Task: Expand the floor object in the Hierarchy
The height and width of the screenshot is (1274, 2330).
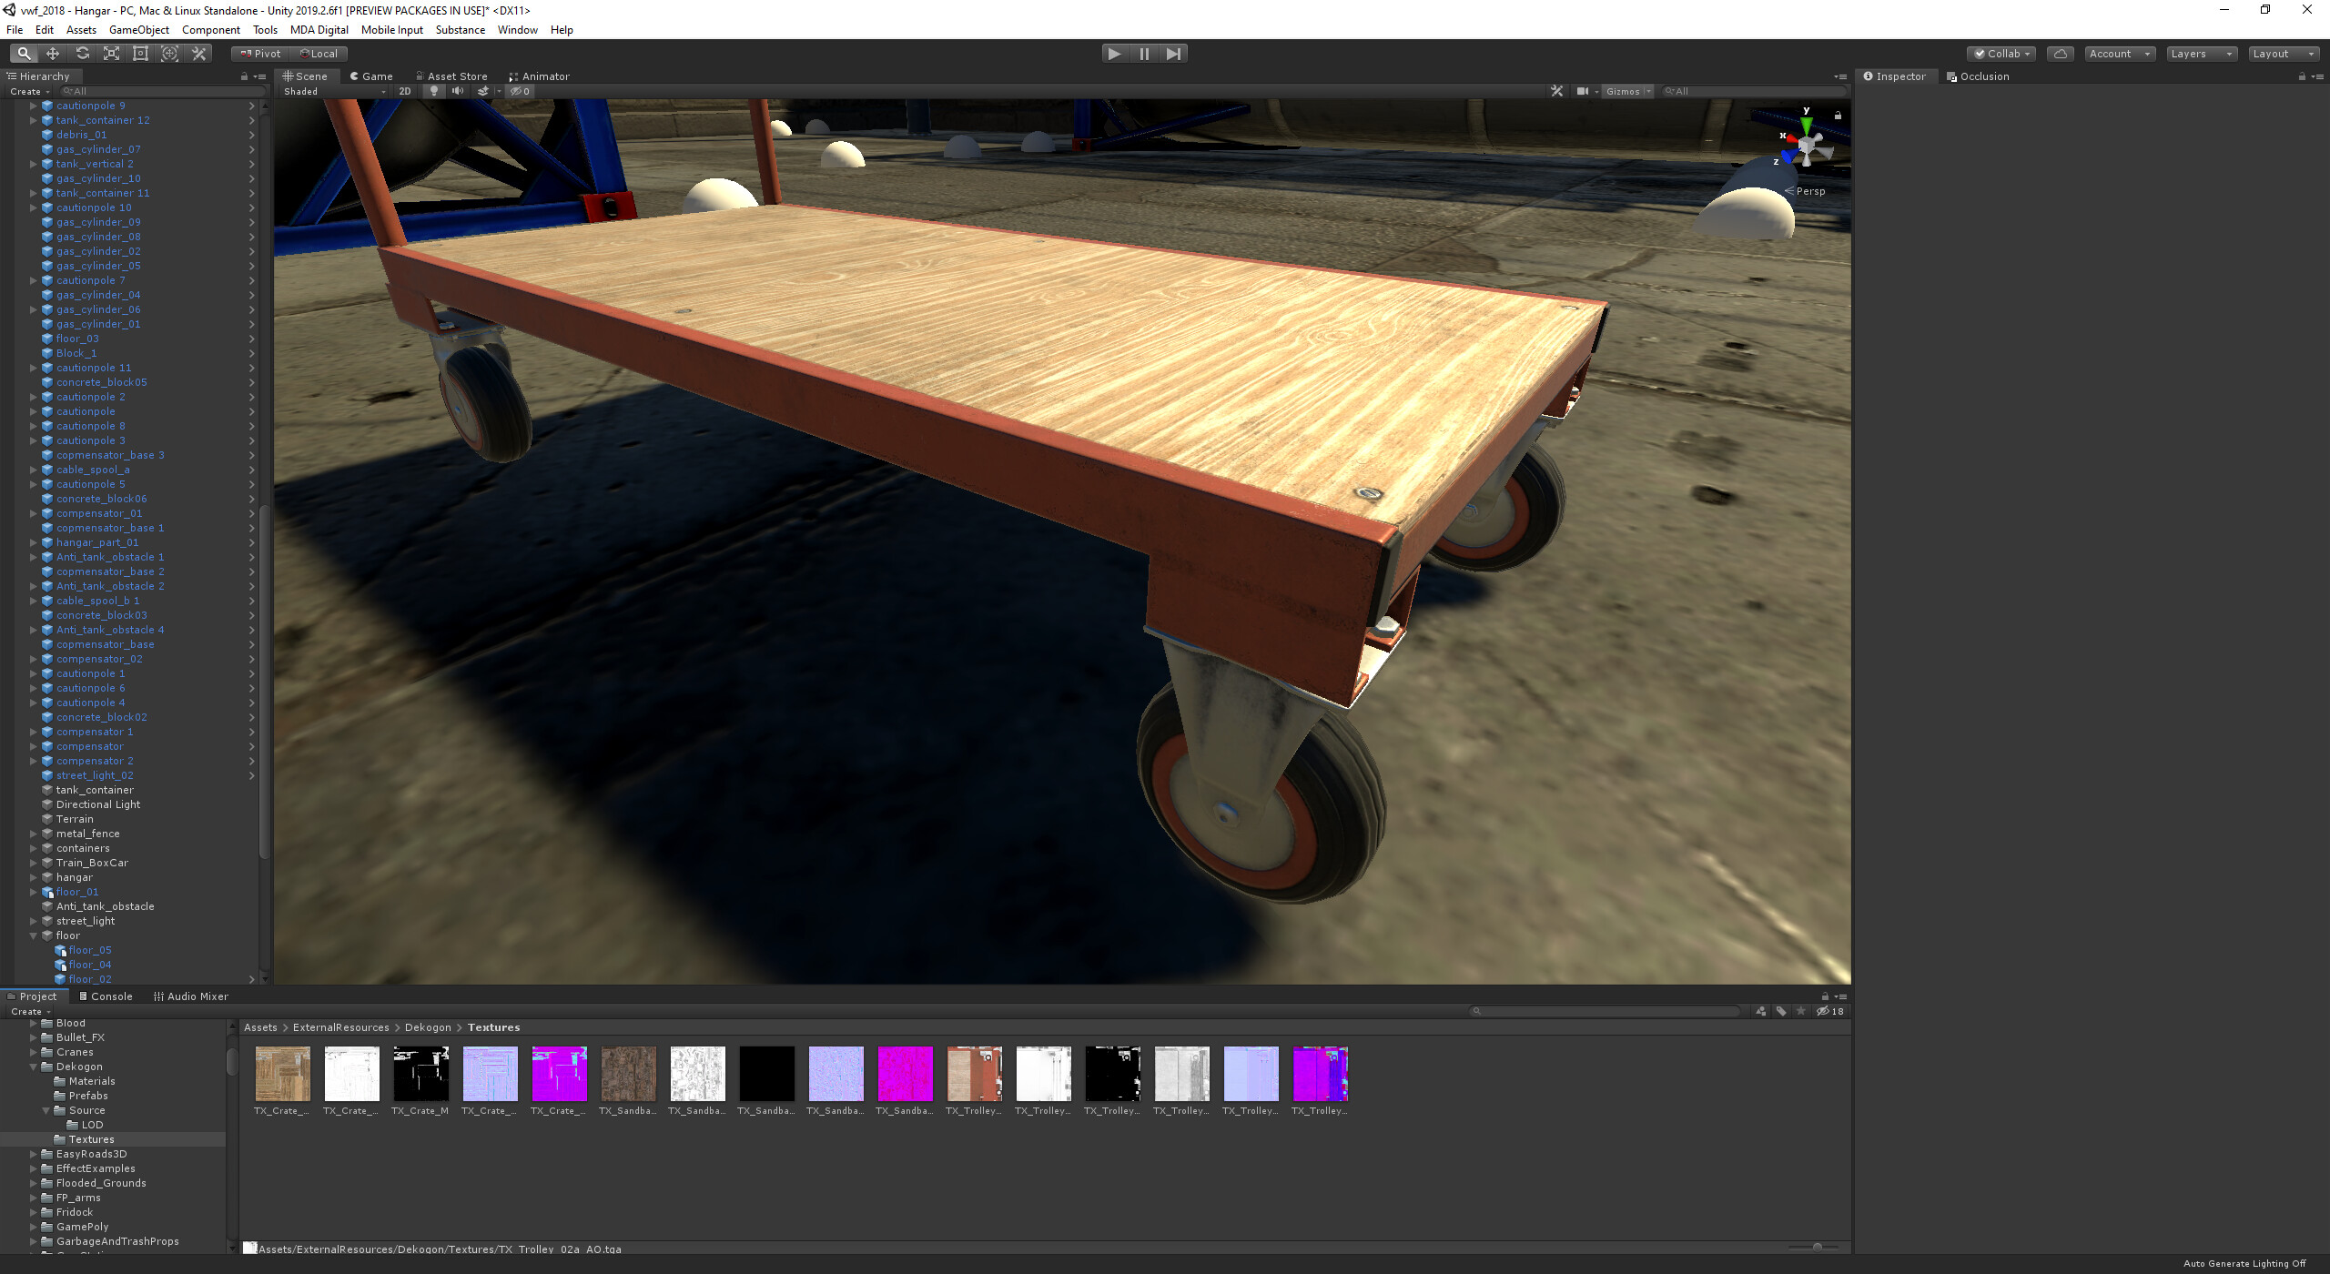Action: 34,935
